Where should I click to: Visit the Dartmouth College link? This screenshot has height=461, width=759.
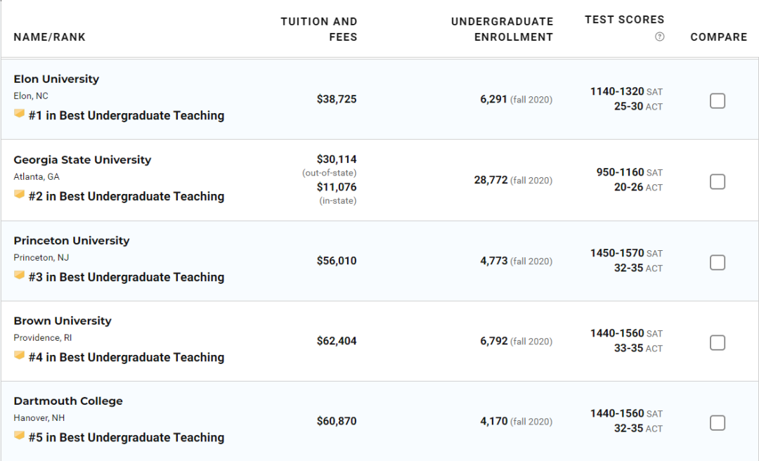68,401
